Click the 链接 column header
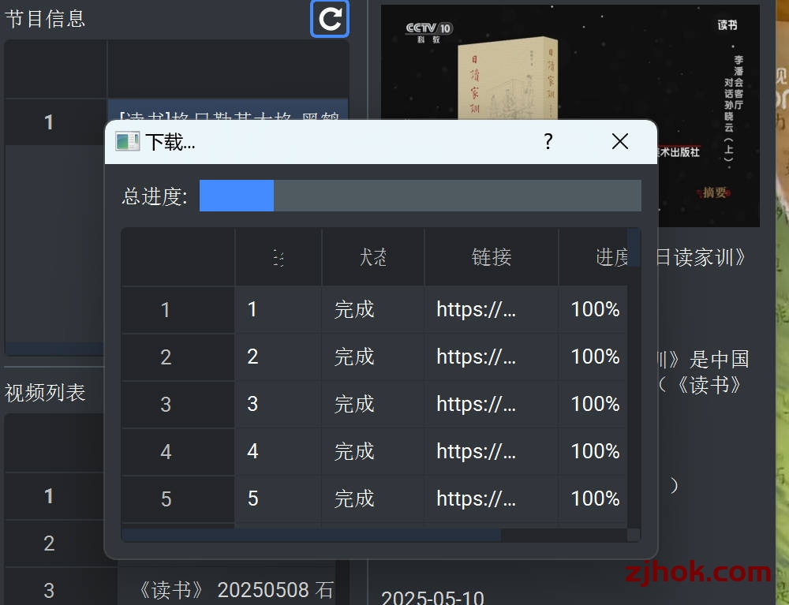The image size is (789, 605). point(491,257)
